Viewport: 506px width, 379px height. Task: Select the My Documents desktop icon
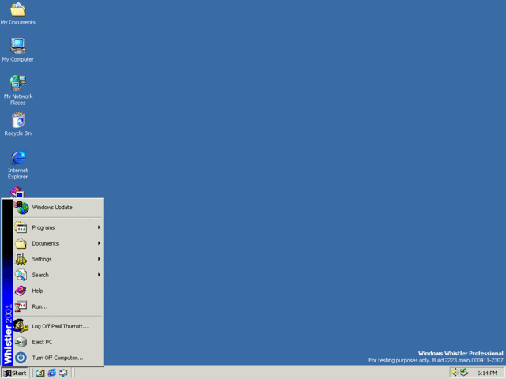coord(17,13)
